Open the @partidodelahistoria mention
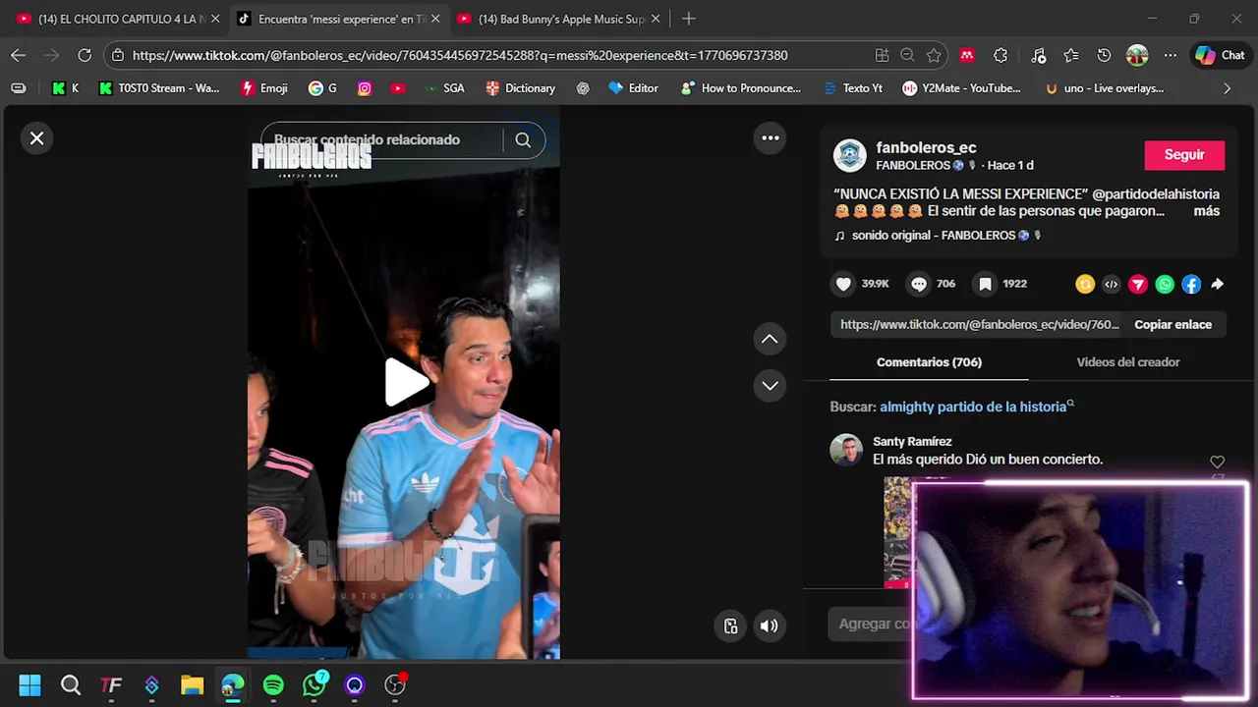1258x707 pixels. pyautogui.click(x=1156, y=194)
